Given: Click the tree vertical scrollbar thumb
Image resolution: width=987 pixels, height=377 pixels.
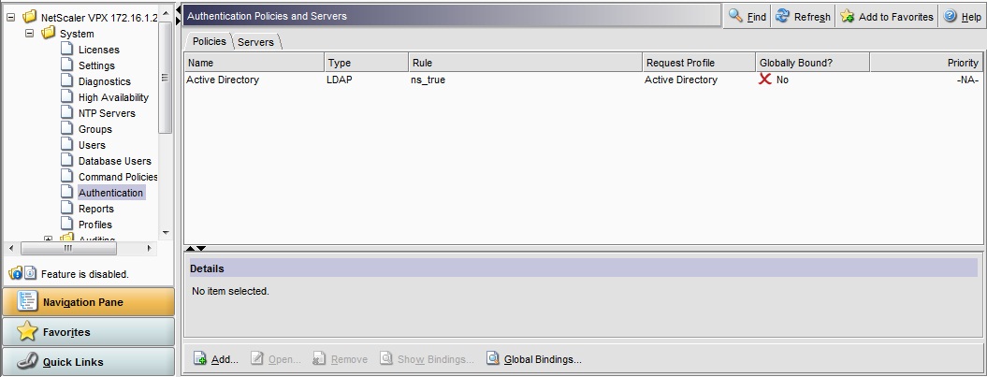Looking at the screenshot, I should 166,77.
